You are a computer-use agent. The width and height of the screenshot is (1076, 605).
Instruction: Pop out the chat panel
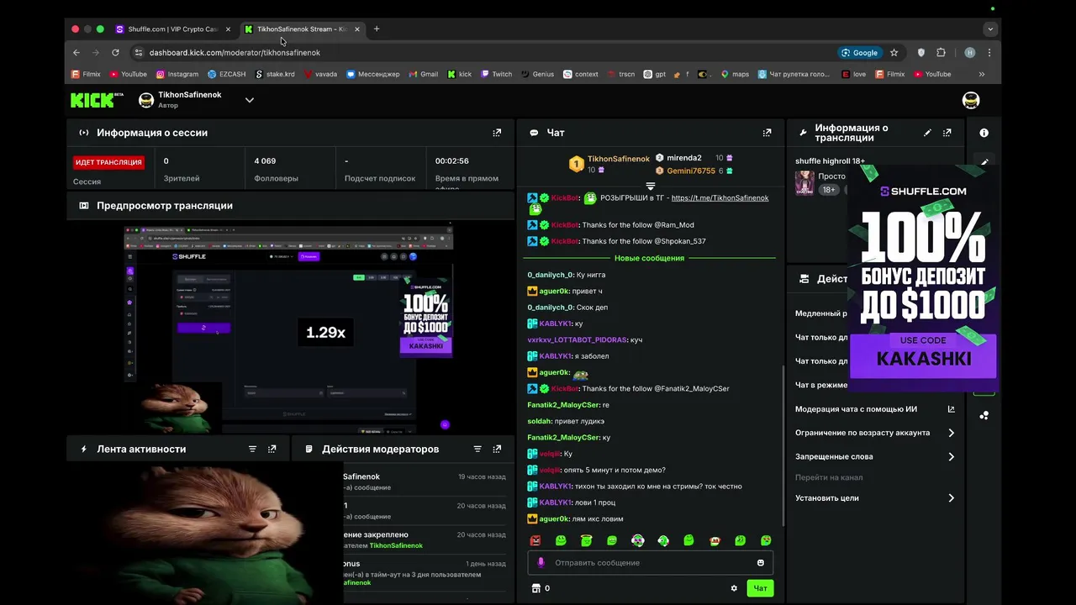pos(767,133)
